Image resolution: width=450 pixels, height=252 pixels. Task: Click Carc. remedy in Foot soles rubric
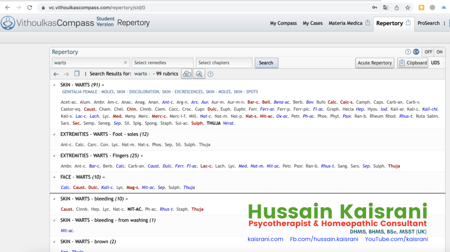click(92, 145)
